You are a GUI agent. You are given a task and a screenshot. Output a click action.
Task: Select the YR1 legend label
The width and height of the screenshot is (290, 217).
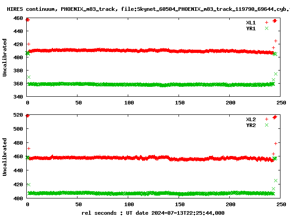(251, 28)
